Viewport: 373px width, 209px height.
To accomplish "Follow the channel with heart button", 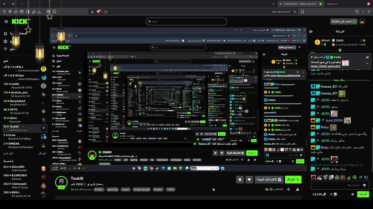I will click(x=249, y=180).
